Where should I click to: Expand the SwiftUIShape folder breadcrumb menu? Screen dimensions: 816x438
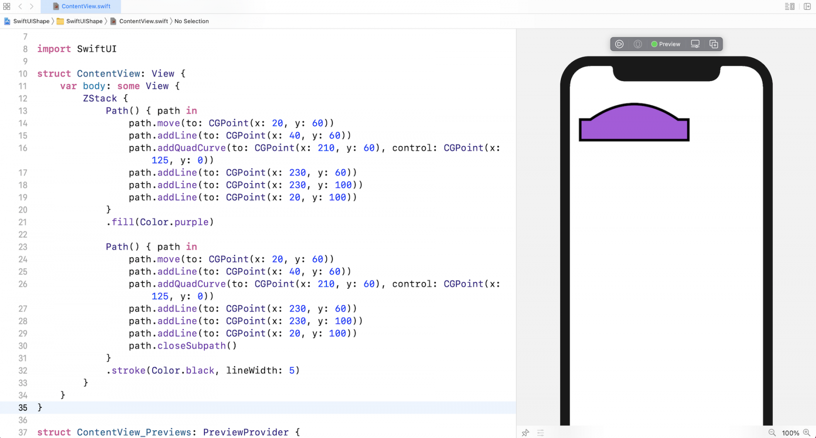[84, 21]
